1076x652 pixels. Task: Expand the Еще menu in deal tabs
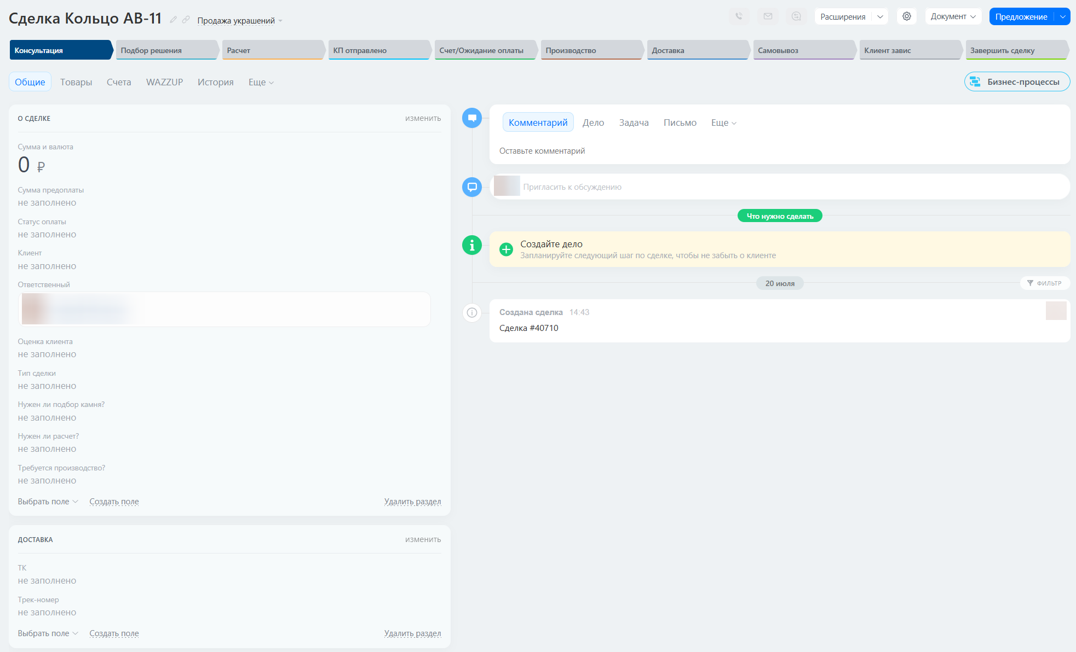point(261,82)
